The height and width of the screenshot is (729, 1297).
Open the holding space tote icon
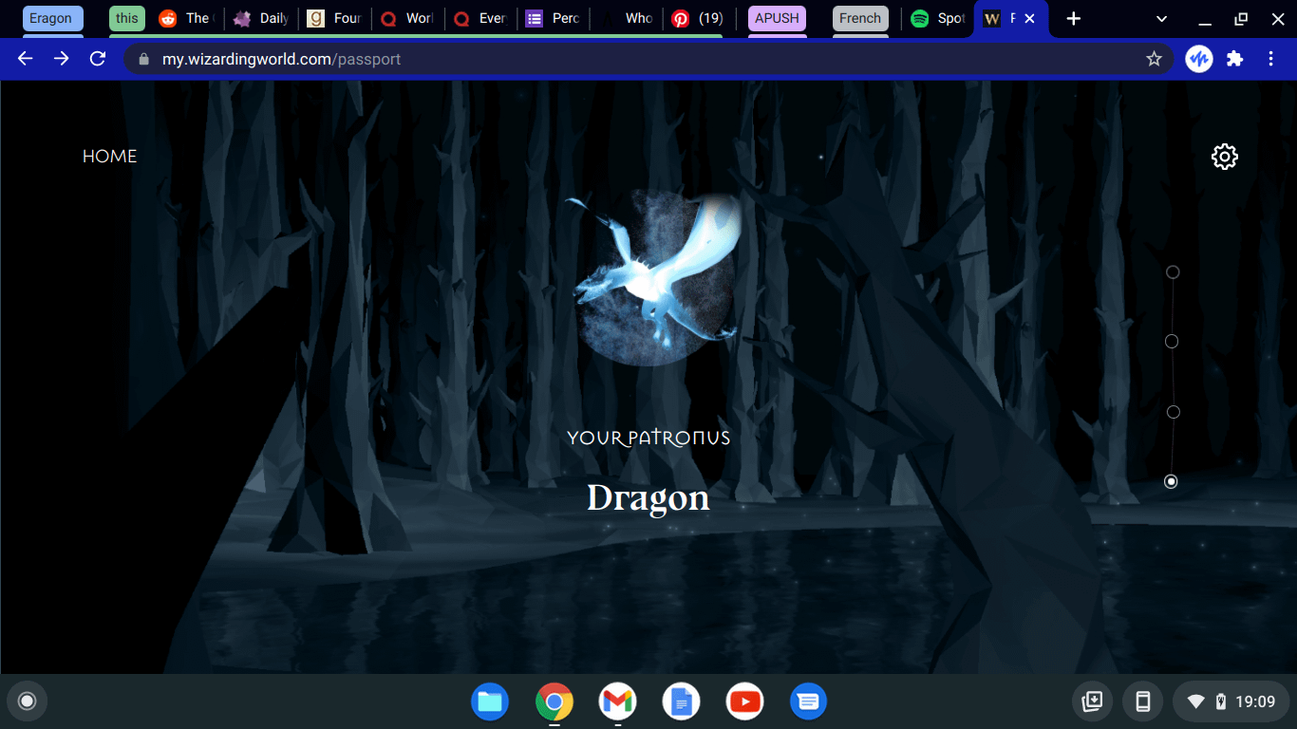coord(1093,701)
